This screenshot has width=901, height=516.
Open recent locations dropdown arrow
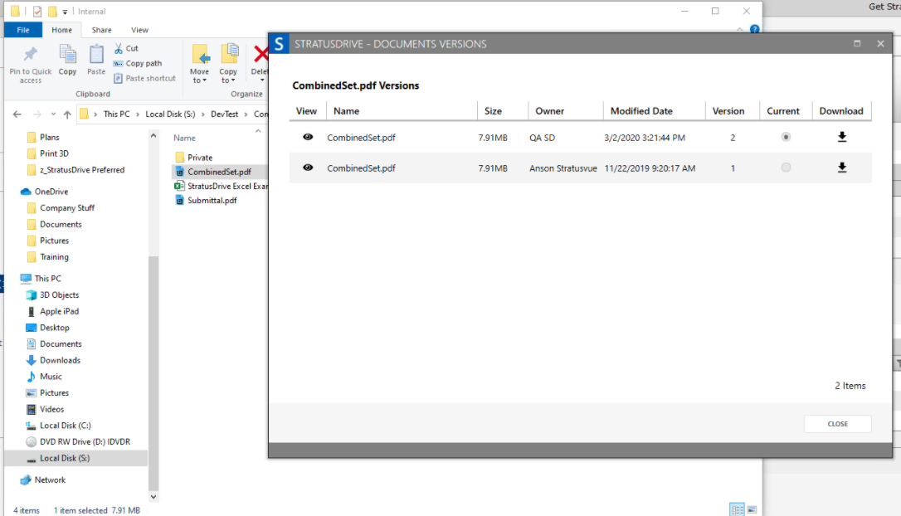(53, 114)
